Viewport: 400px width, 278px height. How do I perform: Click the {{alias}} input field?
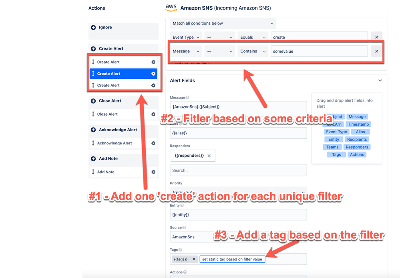238,133
